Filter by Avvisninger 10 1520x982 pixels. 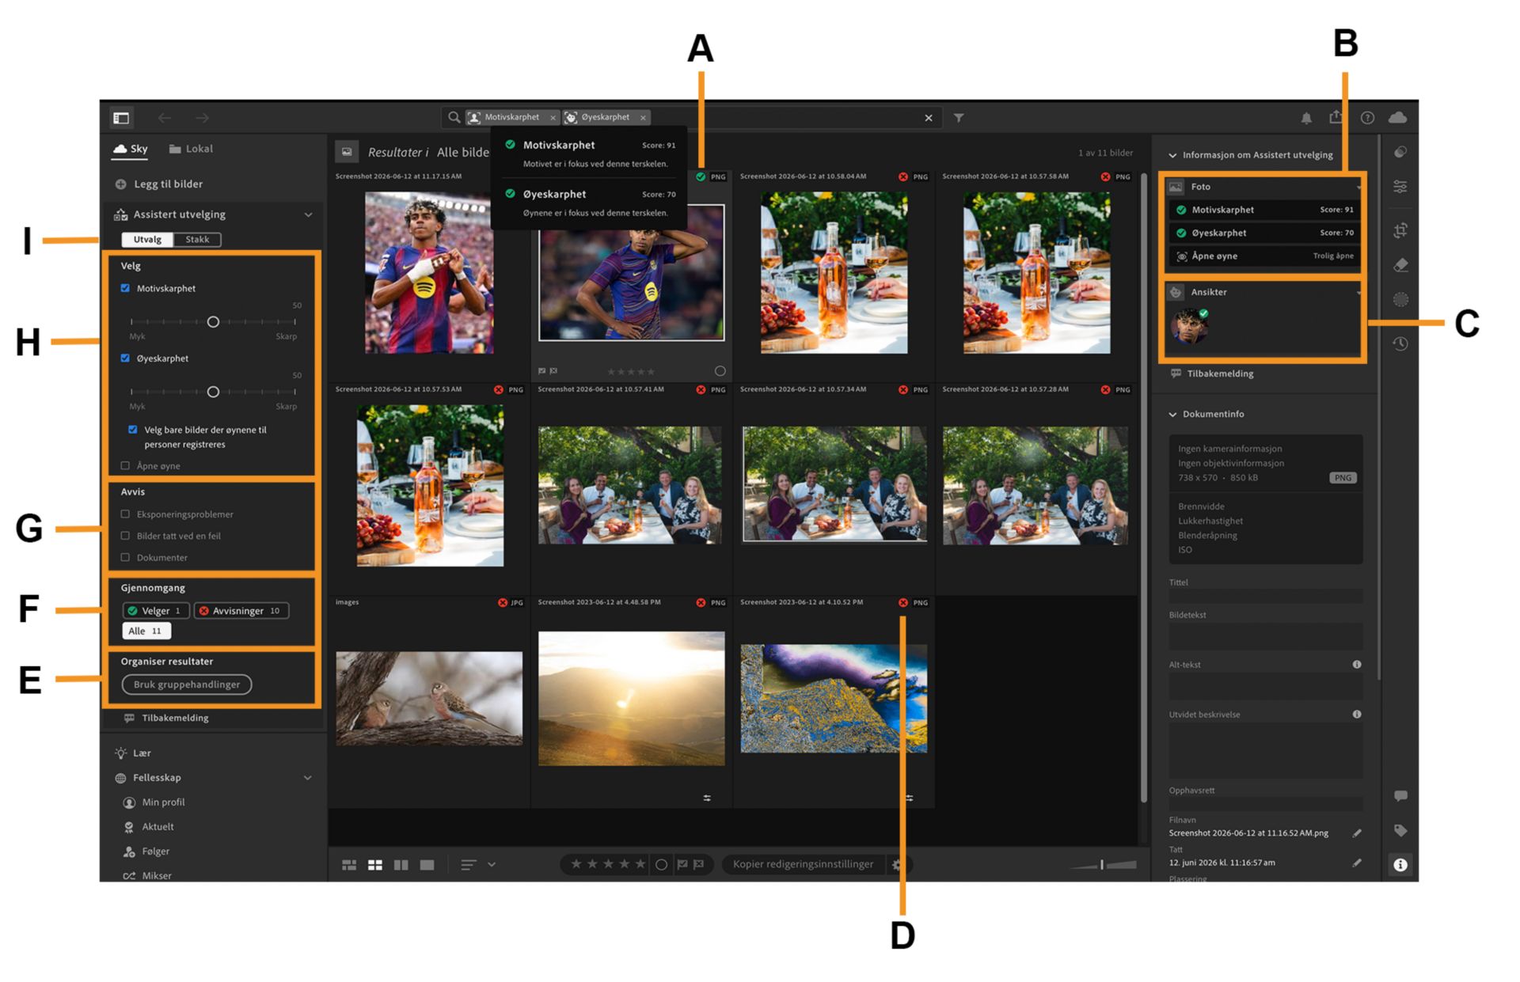point(241,611)
